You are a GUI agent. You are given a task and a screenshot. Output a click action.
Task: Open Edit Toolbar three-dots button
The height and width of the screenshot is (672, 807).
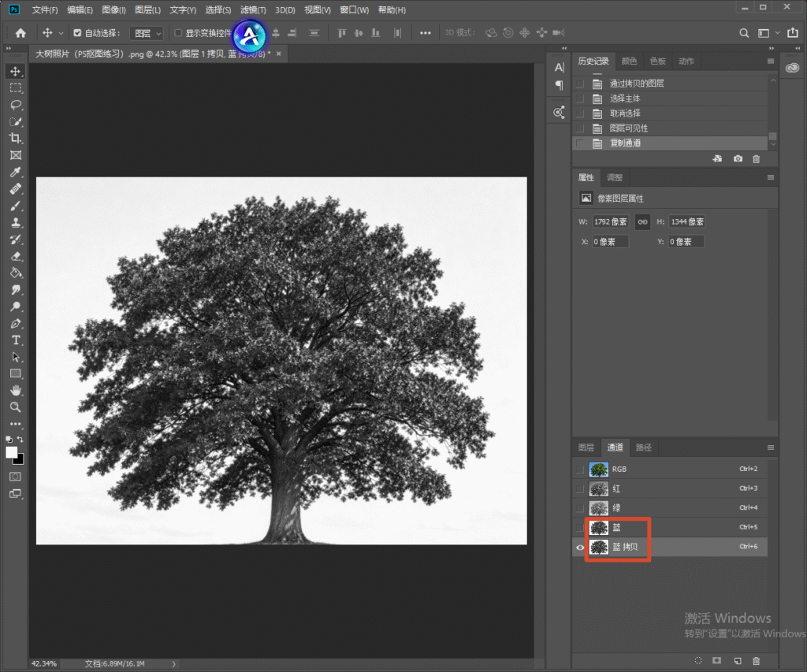[16, 424]
